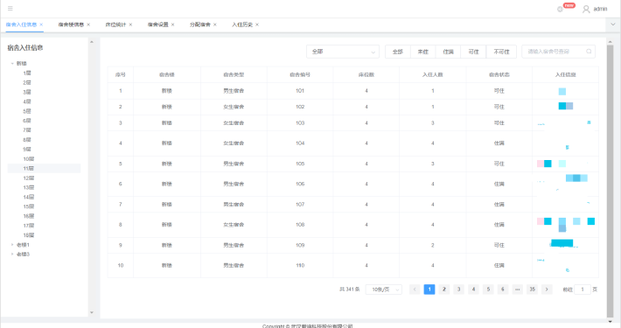Close the 入住历史 tab with its x icon

[x=257, y=24]
